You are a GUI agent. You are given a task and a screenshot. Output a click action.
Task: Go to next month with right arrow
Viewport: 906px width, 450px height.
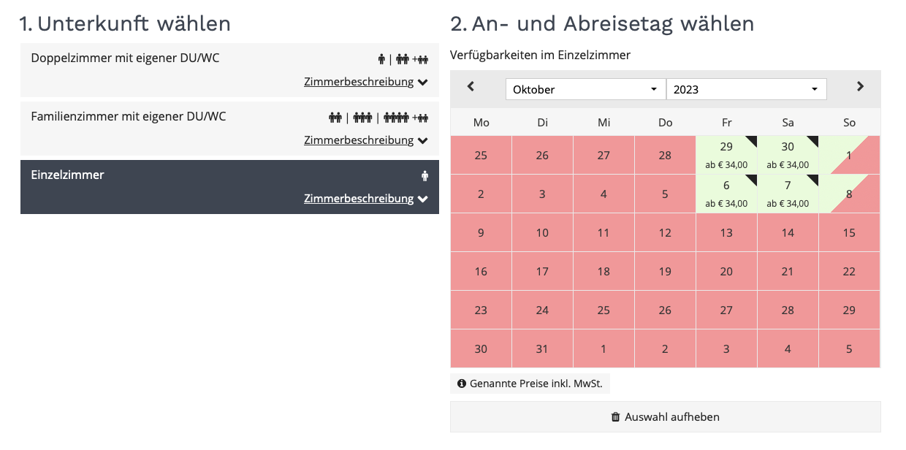[x=860, y=86]
